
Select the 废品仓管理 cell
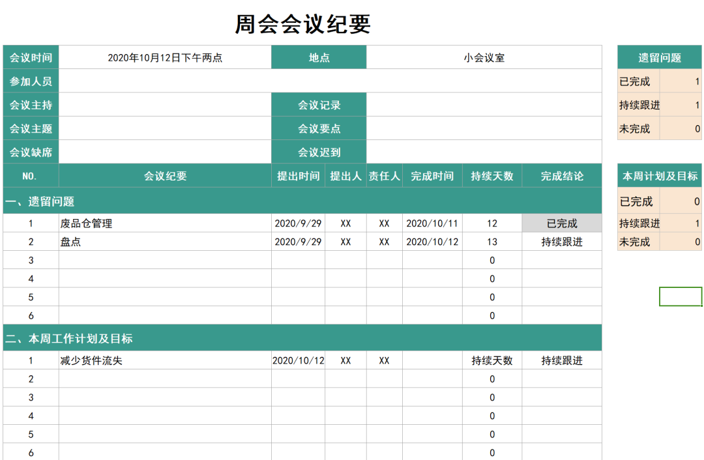click(x=165, y=223)
